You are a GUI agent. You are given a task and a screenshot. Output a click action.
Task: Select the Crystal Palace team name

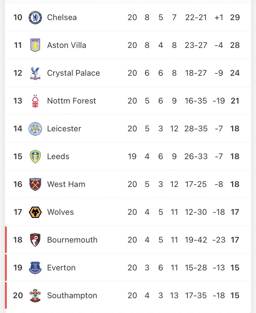[74, 73]
